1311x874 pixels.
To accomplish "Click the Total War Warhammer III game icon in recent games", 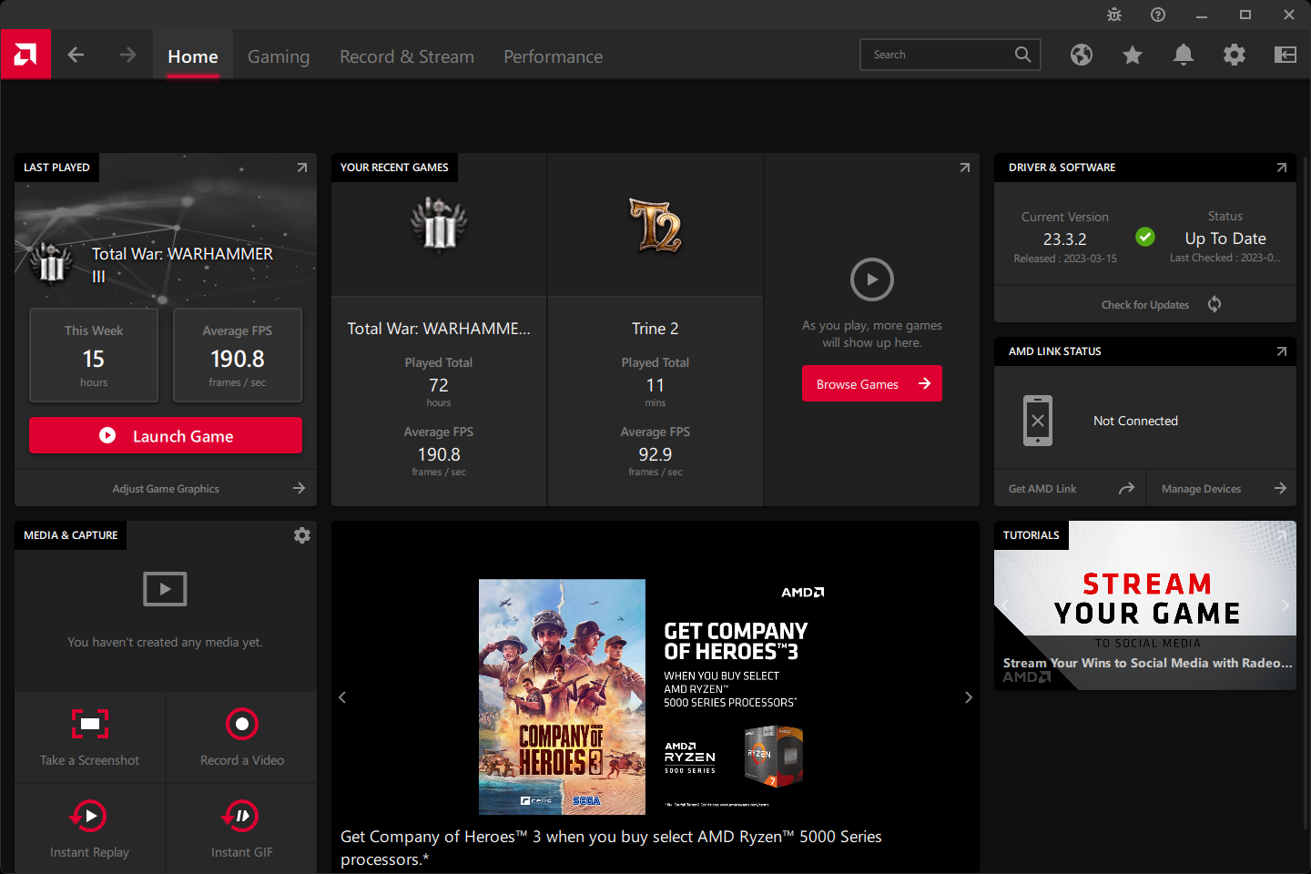I will coord(439,224).
